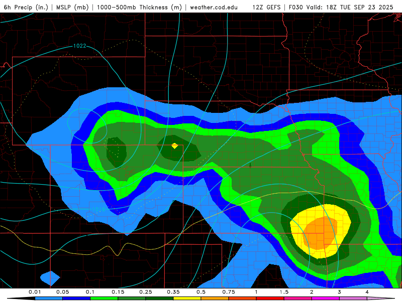Click the 0.15 legend value
The width and height of the screenshot is (402, 301).
pyautogui.click(x=118, y=292)
